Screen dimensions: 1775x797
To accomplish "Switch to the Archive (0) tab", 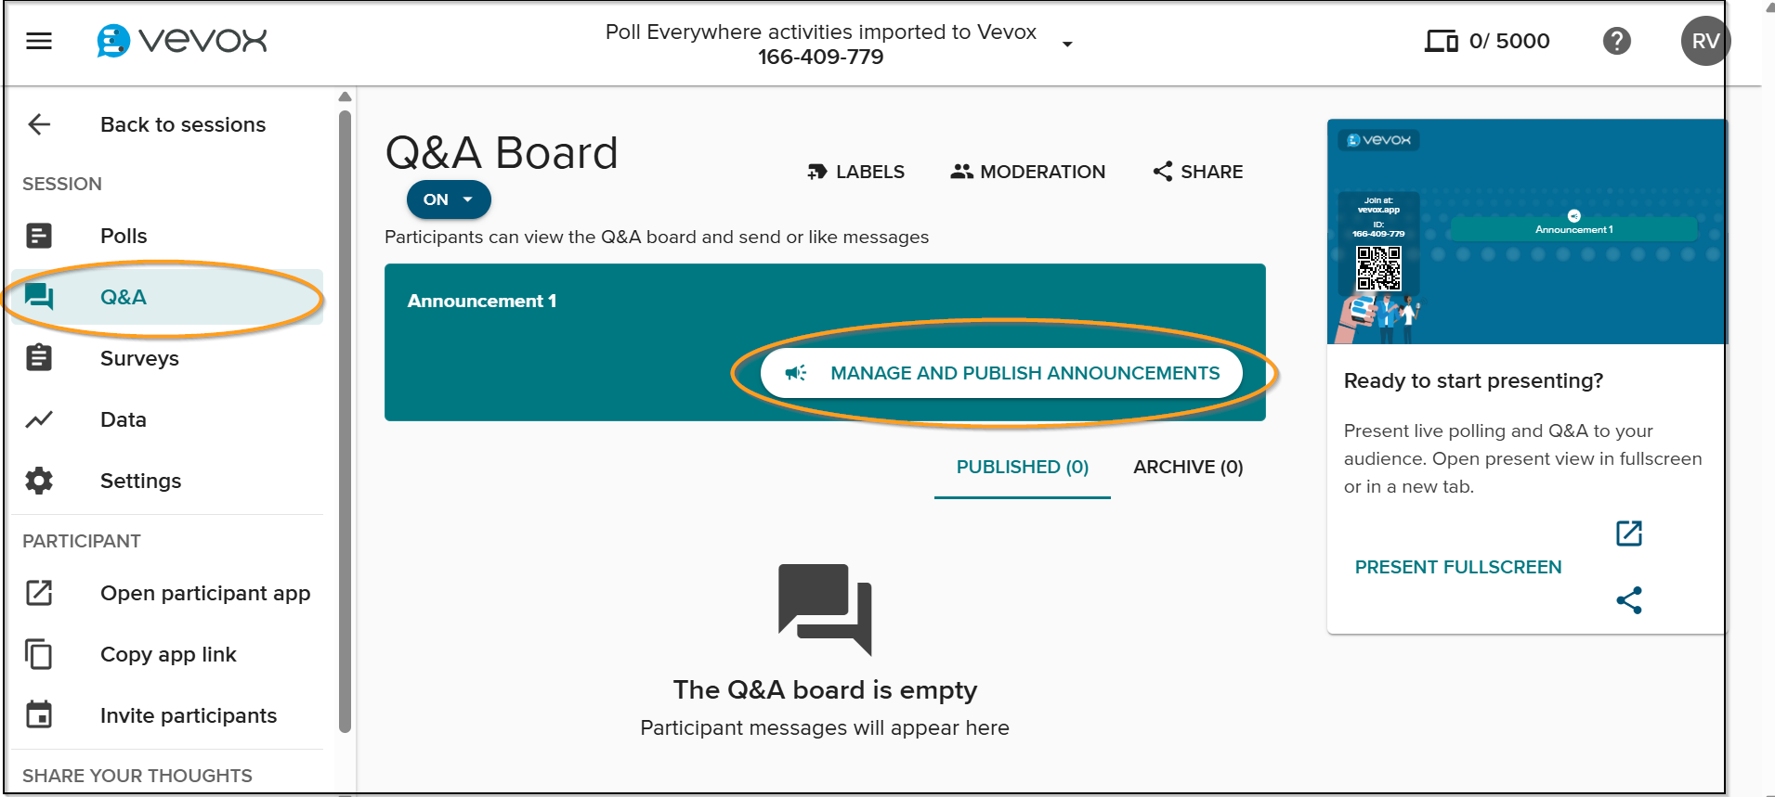I will click(1188, 467).
